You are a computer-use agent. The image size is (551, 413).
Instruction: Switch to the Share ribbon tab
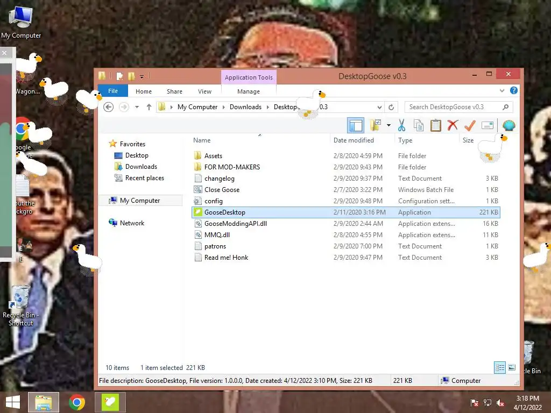pyautogui.click(x=174, y=91)
